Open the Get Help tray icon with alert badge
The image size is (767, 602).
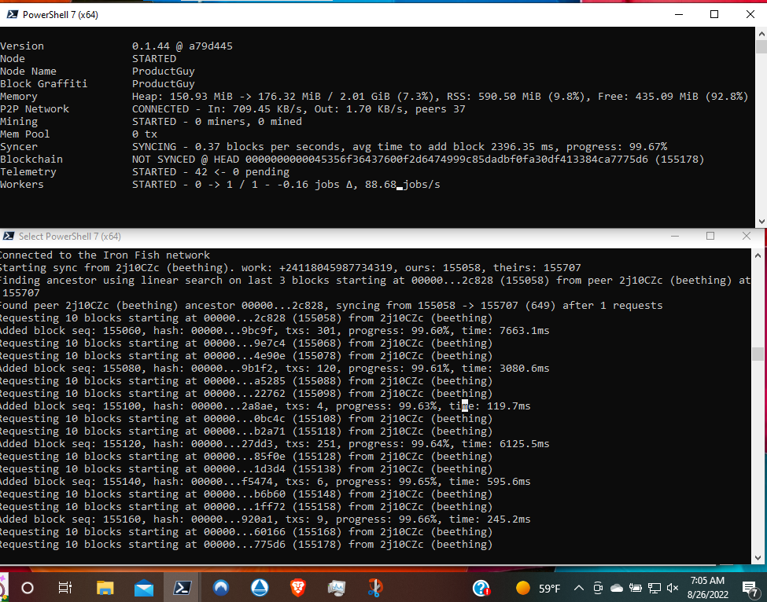480,587
